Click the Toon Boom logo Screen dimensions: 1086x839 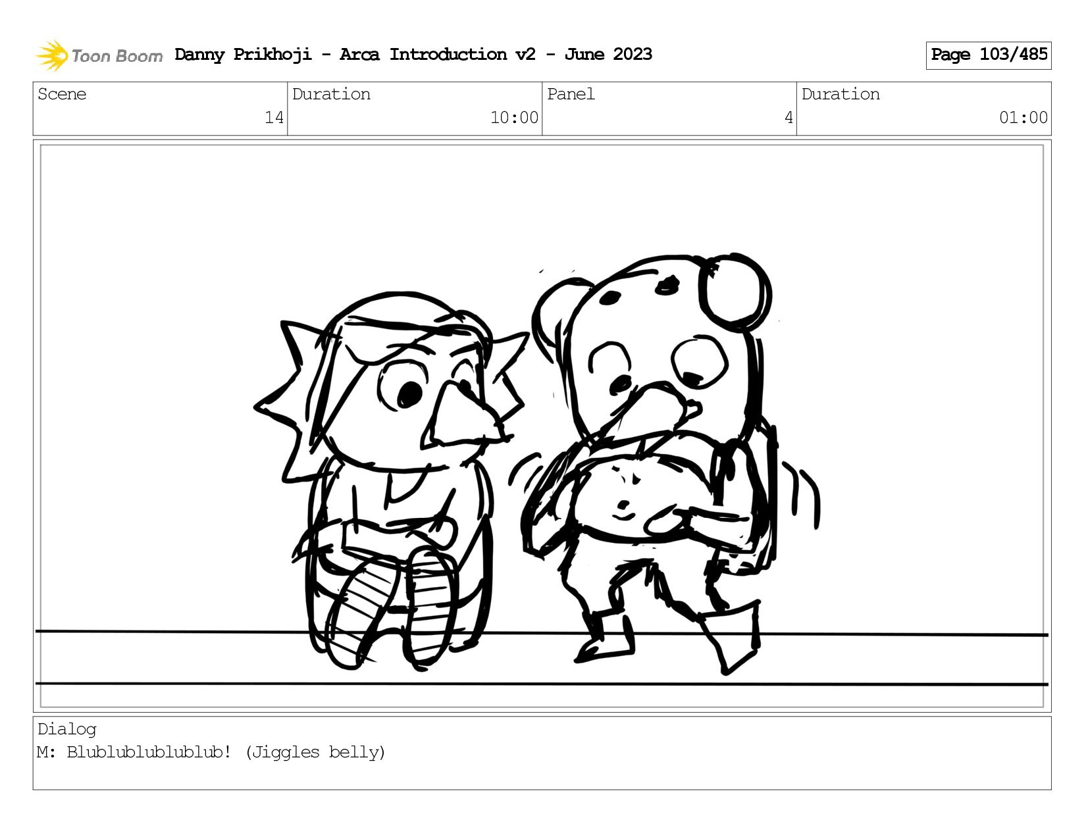[99, 55]
